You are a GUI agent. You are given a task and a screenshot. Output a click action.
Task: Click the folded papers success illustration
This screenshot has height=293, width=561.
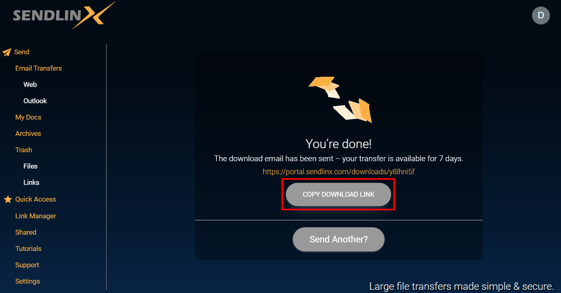[340, 100]
